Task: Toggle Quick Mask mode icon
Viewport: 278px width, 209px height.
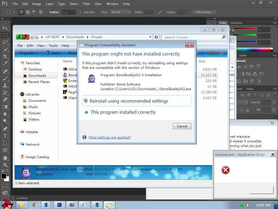Action: tap(5, 186)
